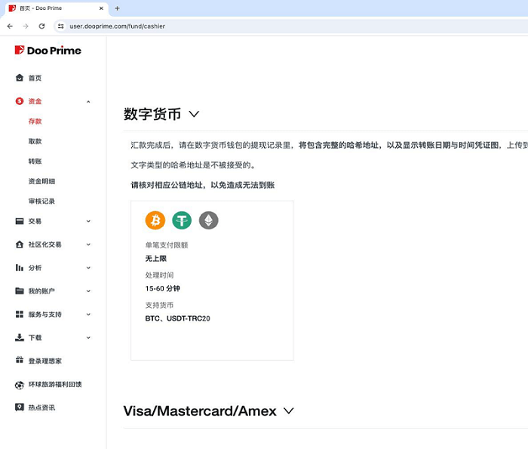Click the news icon beside 热点资讯
528x449 pixels.
coord(20,407)
